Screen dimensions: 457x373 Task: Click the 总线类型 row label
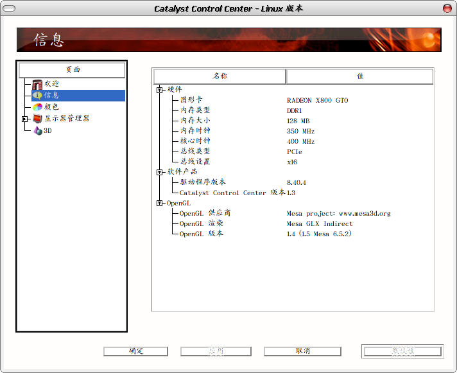pos(195,151)
